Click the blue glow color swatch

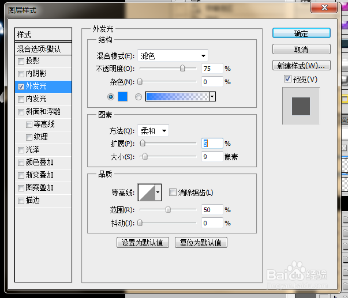pyautogui.click(x=122, y=97)
